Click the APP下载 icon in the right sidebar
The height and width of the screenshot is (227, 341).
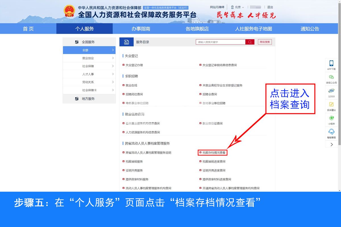pyautogui.click(x=331, y=63)
